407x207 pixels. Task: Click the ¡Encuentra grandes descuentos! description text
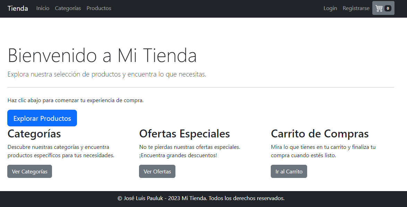(x=178, y=155)
